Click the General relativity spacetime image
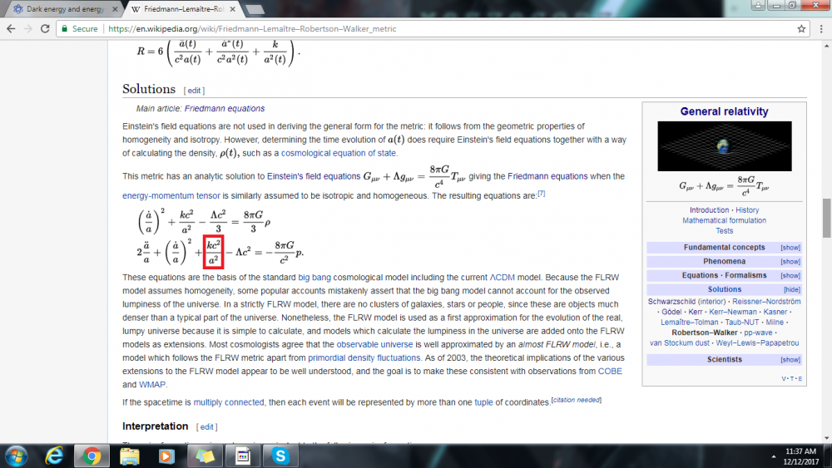 coord(724,147)
